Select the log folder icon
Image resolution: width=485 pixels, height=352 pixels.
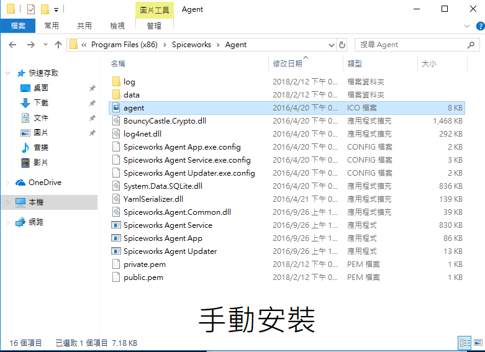tap(116, 82)
